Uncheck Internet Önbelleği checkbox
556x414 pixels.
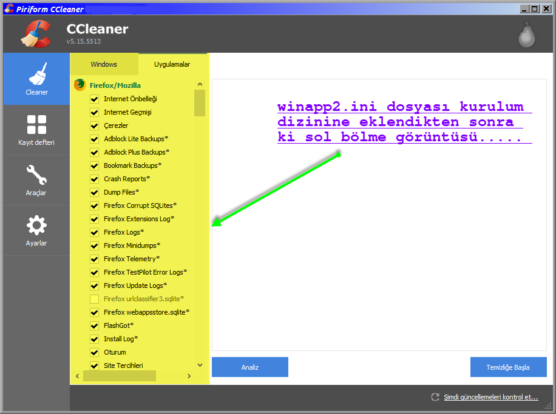tap(94, 99)
